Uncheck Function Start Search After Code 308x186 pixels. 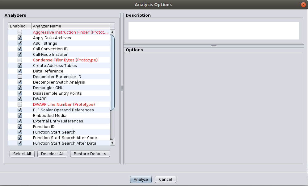point(20,138)
